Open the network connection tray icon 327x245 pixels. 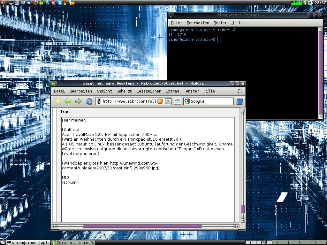pyautogui.click(x=310, y=3)
